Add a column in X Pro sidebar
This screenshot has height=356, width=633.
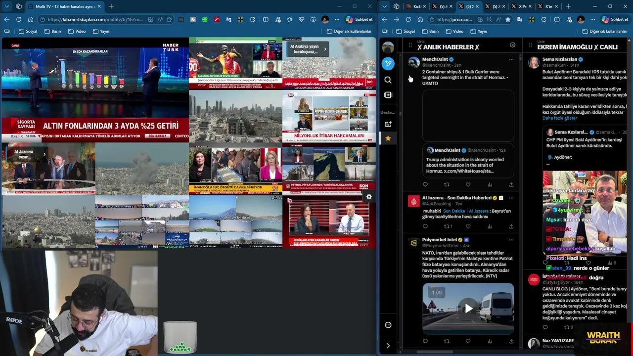pyautogui.click(x=388, y=95)
